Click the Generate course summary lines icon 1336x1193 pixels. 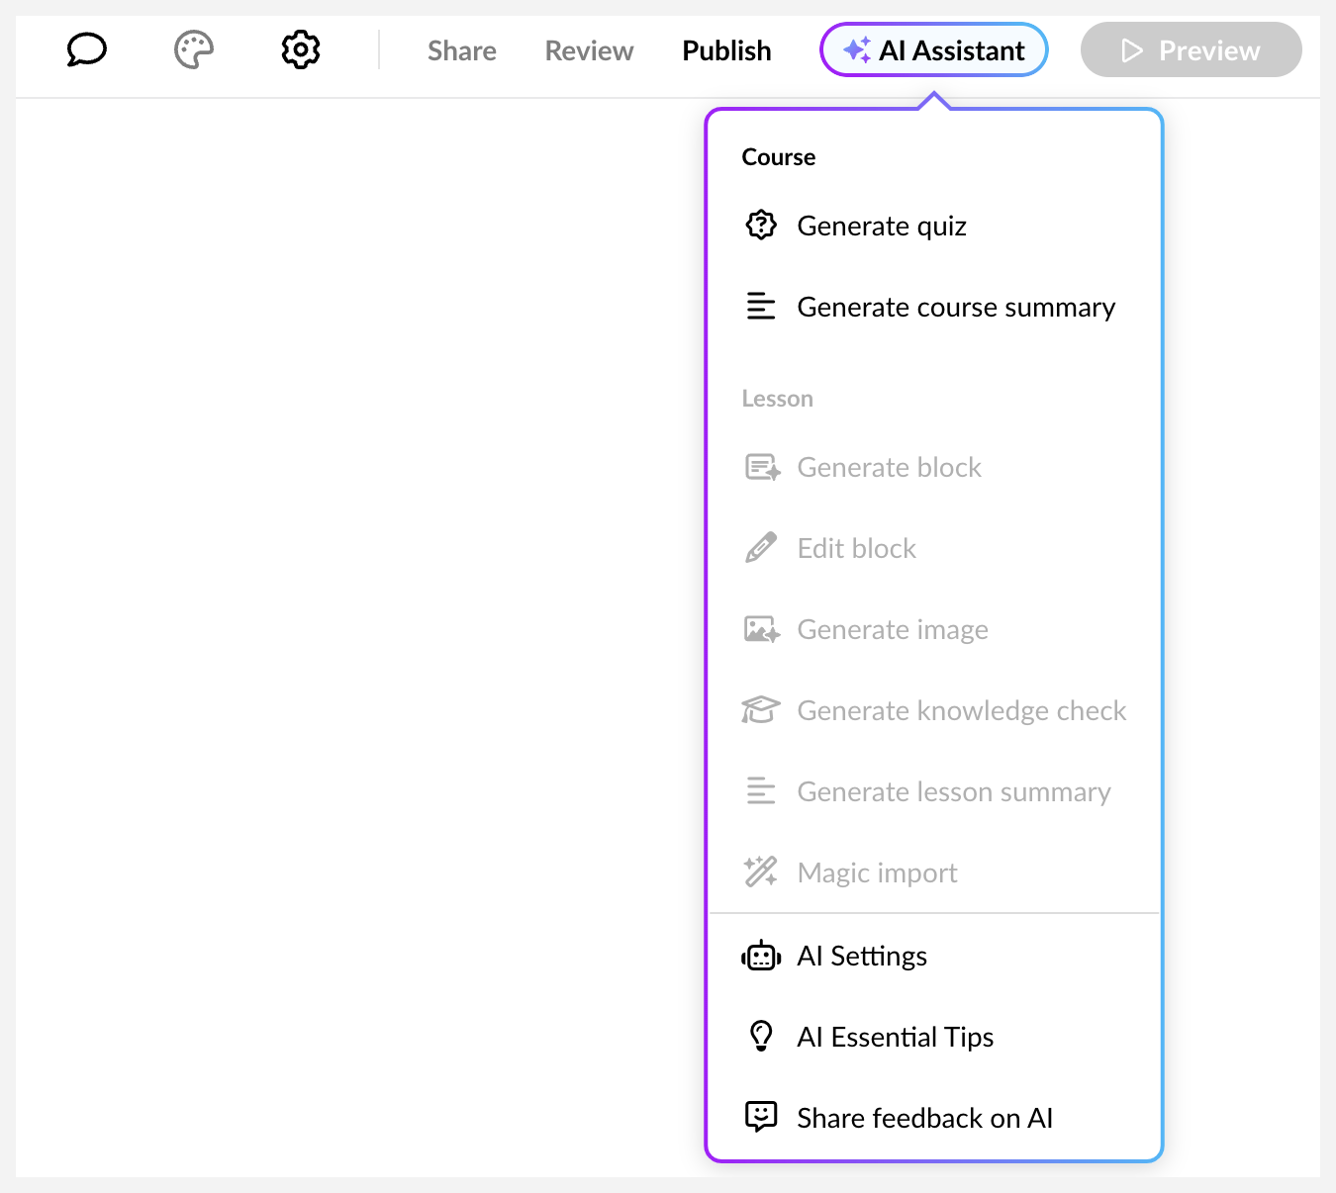point(760,307)
